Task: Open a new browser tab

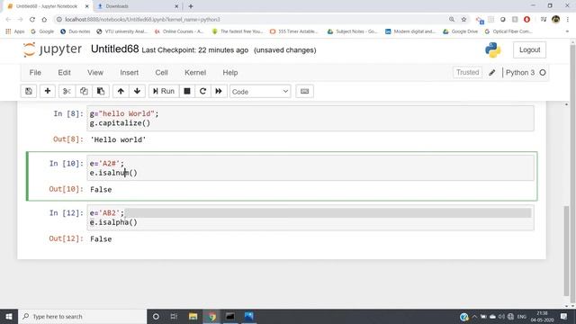Action: click(x=191, y=6)
